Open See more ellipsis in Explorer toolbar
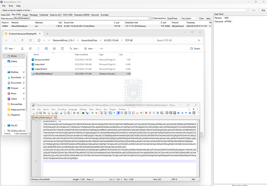This screenshot has width=267, height=186. 101,49
